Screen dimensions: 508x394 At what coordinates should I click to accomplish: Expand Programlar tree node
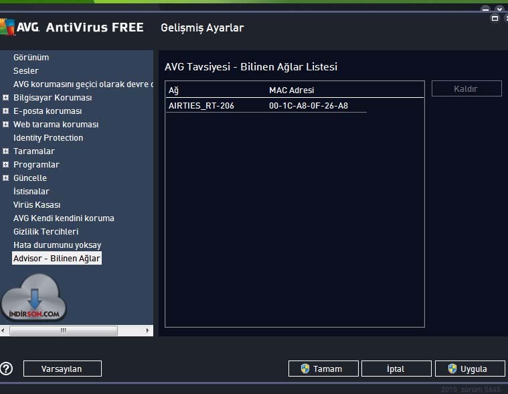5,164
